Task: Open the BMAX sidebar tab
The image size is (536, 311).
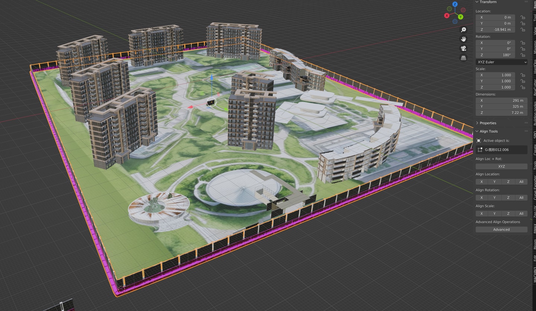Action: [x=535, y=228]
